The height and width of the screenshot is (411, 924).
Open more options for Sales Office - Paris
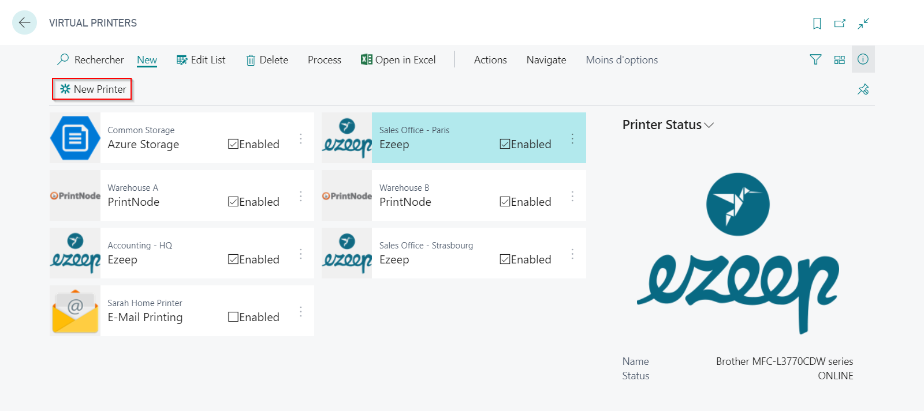[x=572, y=138]
